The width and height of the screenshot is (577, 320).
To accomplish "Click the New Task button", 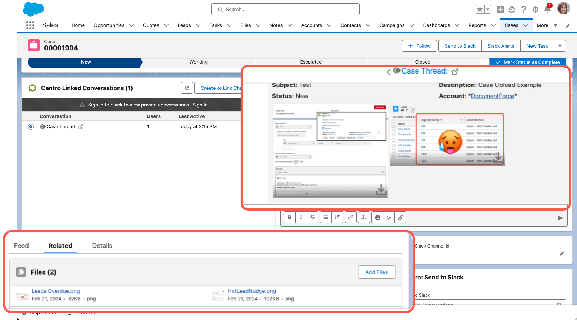I will tap(537, 46).
